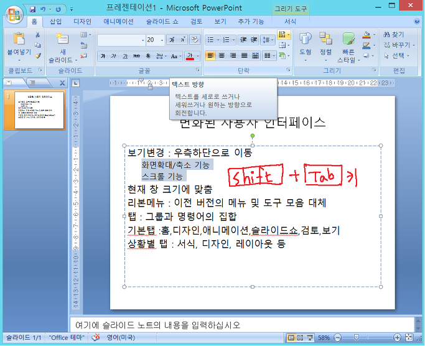
Task: Click the spell check icon in status bar
Action: (x=95, y=337)
